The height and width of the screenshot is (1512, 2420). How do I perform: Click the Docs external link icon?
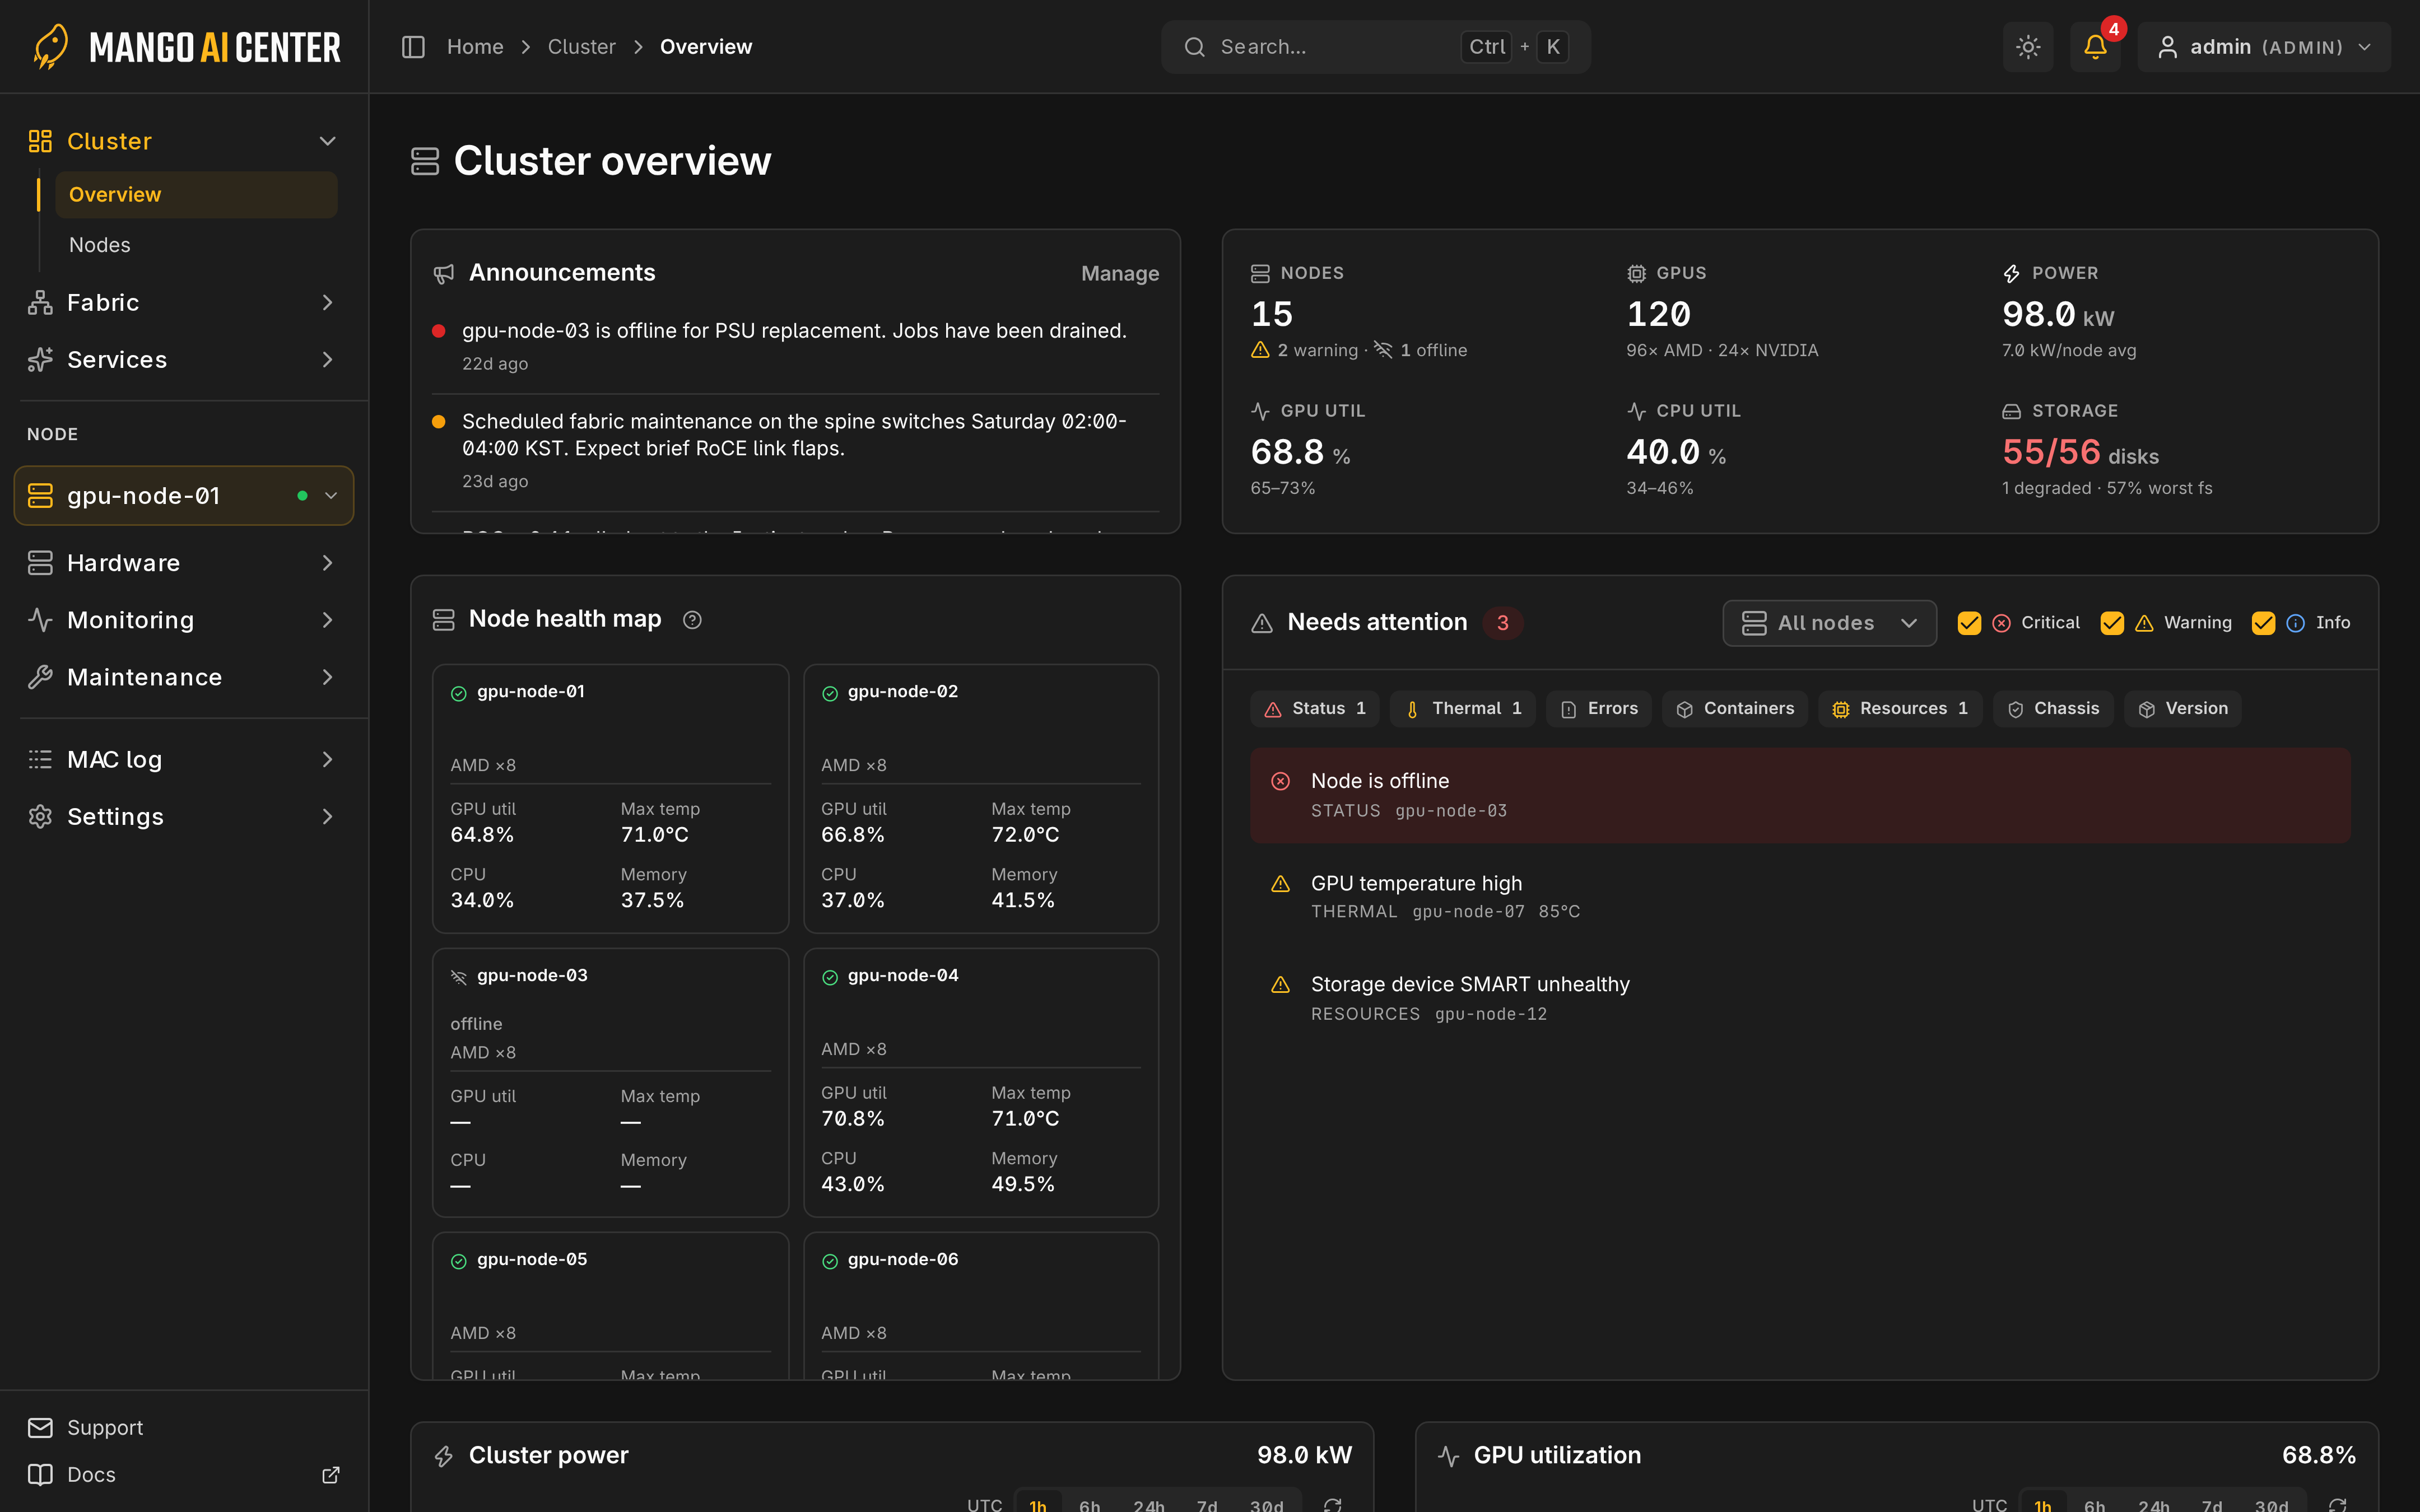pyautogui.click(x=331, y=1475)
